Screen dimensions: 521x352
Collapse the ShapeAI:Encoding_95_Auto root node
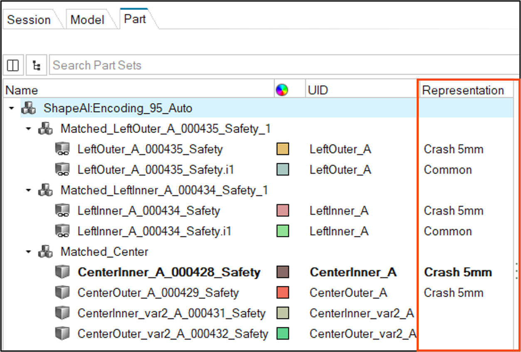[x=11, y=109]
